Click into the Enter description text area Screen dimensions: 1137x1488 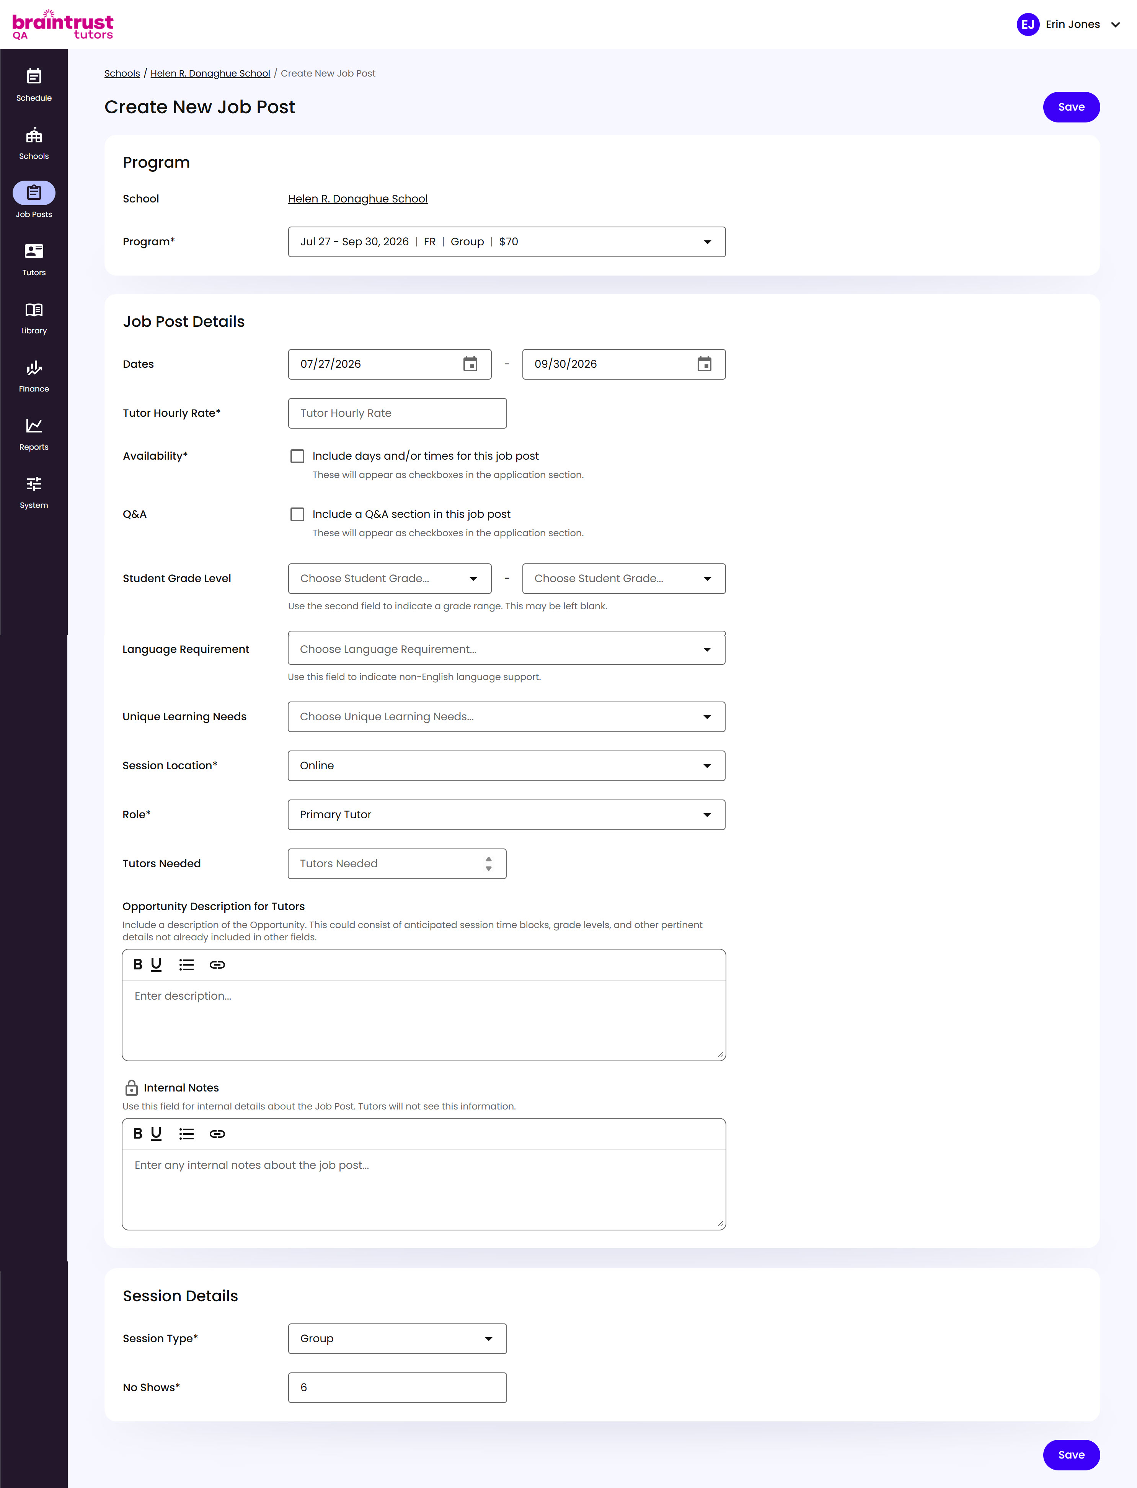click(424, 1020)
